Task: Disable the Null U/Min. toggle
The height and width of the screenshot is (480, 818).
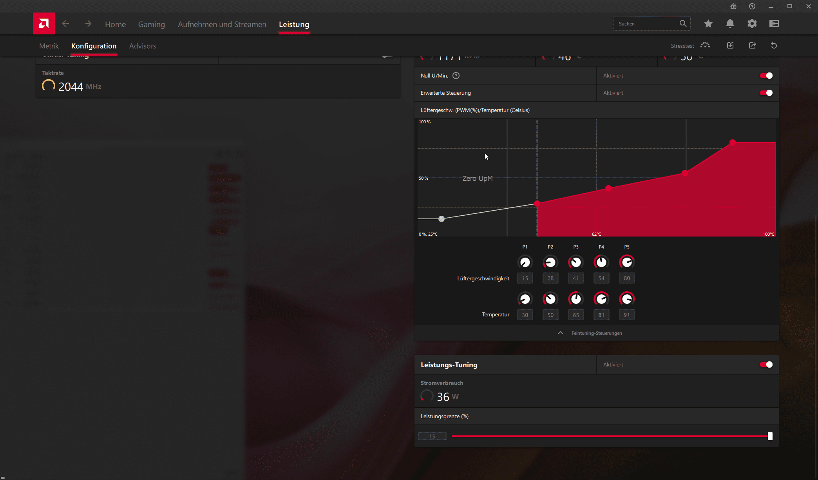Action: (x=766, y=76)
